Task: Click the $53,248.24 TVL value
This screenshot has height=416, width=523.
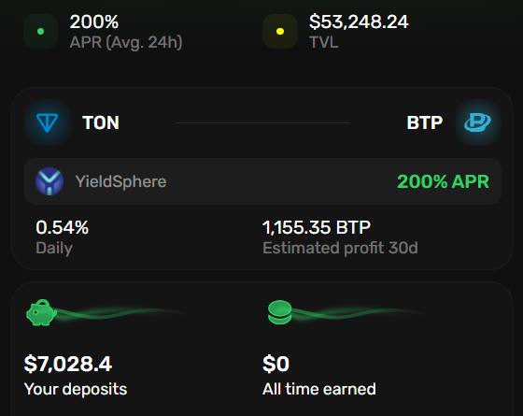Action: 359,22
